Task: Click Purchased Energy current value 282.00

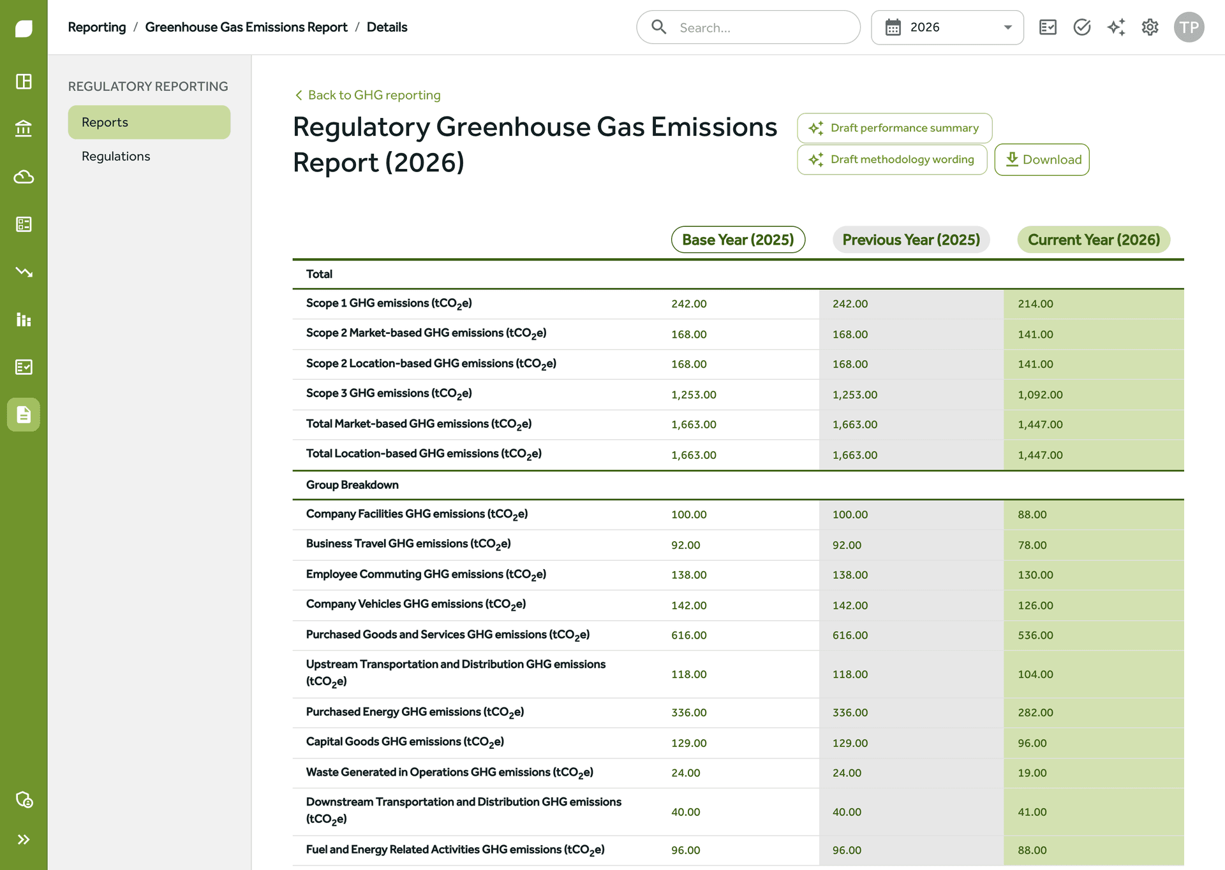Action: pos(1036,713)
